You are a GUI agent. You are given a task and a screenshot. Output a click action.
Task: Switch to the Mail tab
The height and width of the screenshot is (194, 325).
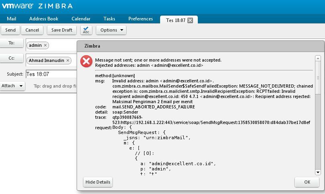pos(11,19)
